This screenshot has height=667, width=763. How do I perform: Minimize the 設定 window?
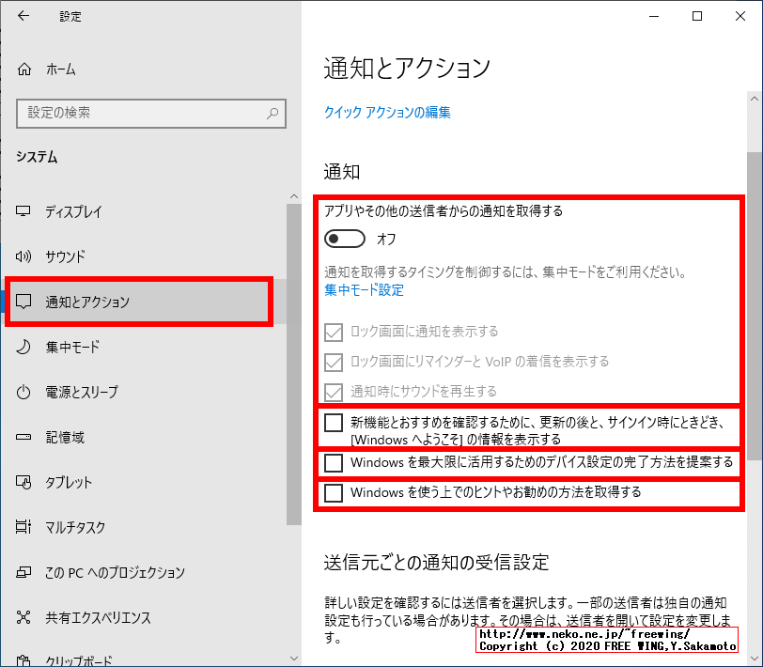point(654,16)
